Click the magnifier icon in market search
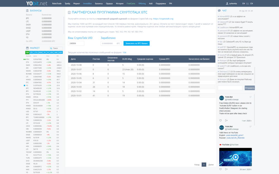This screenshot has height=174, width=279. pos(51,48)
